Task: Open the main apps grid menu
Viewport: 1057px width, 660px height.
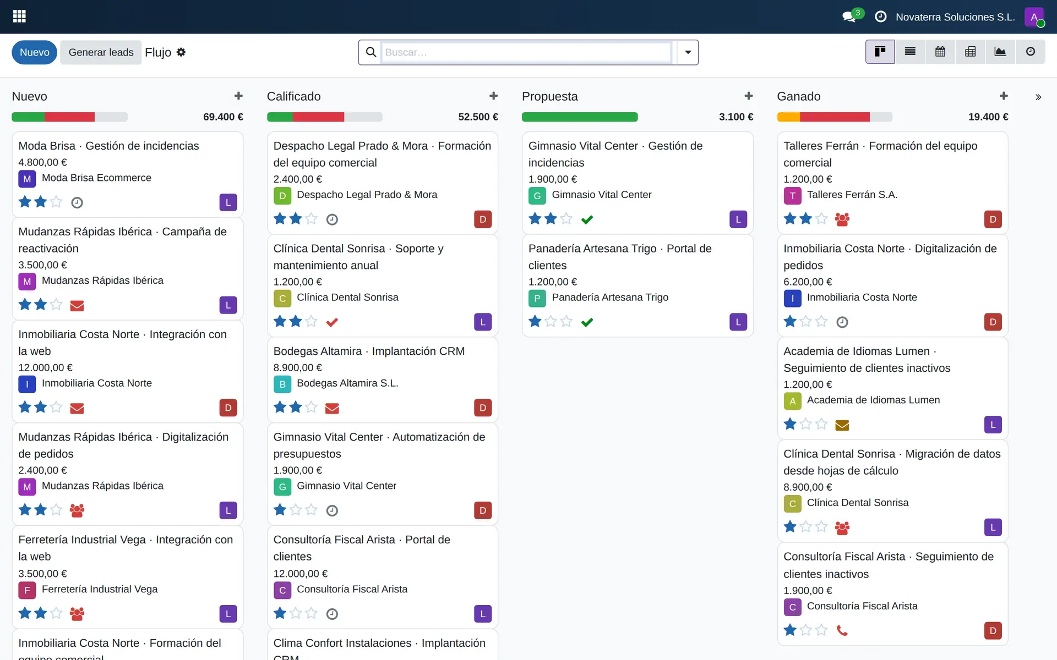Action: pos(19,16)
